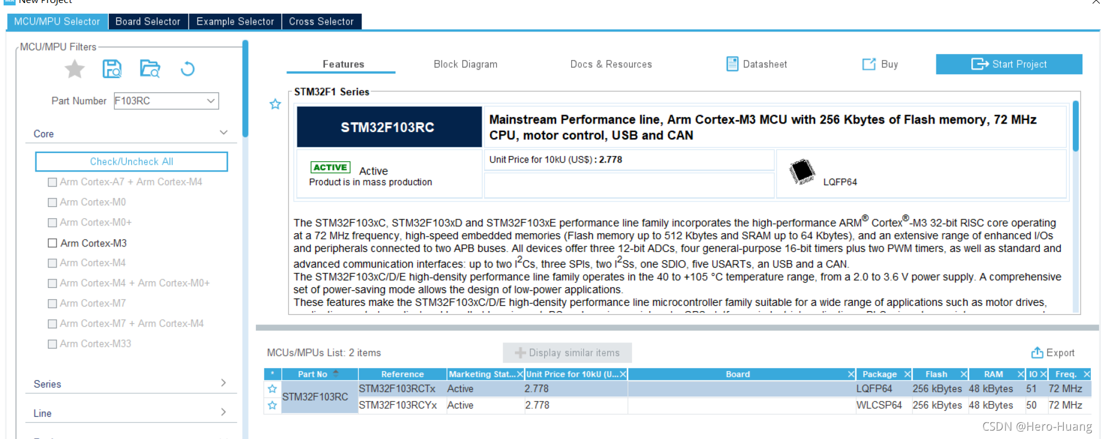Screen dimensions: 1101x439
Task: Open the Block Diagram tab
Action: point(466,64)
